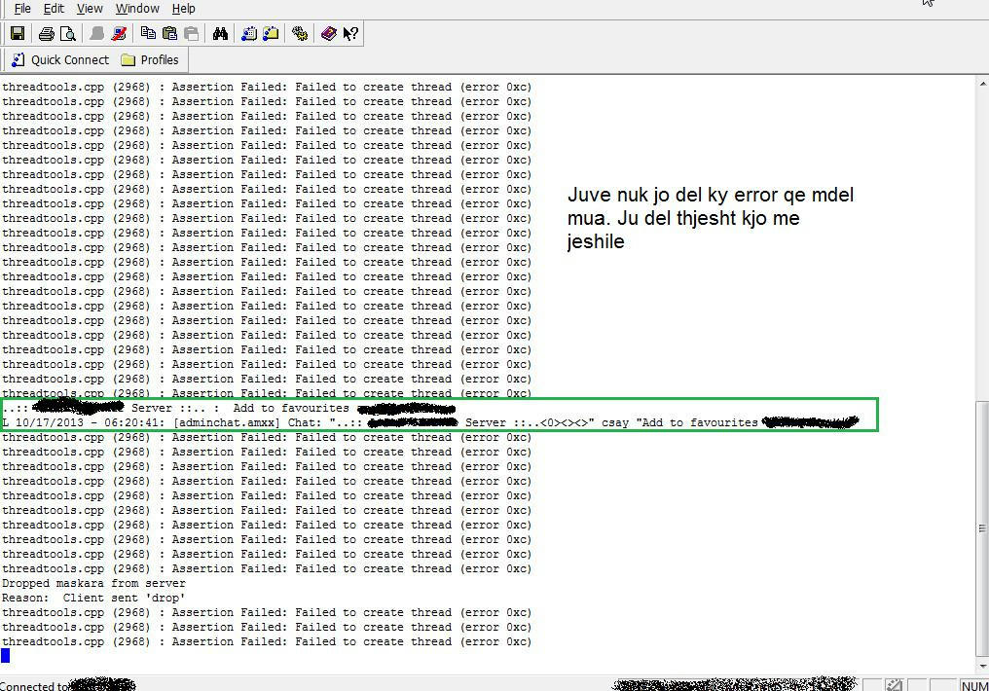The image size is (989, 691).
Task: Click the NUM indicator in status bar
Action: pos(974,685)
